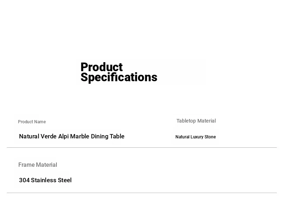Select the 304 Stainless Steel value
Image resolution: width=284 pixels, height=202 pixels.
pos(45,180)
